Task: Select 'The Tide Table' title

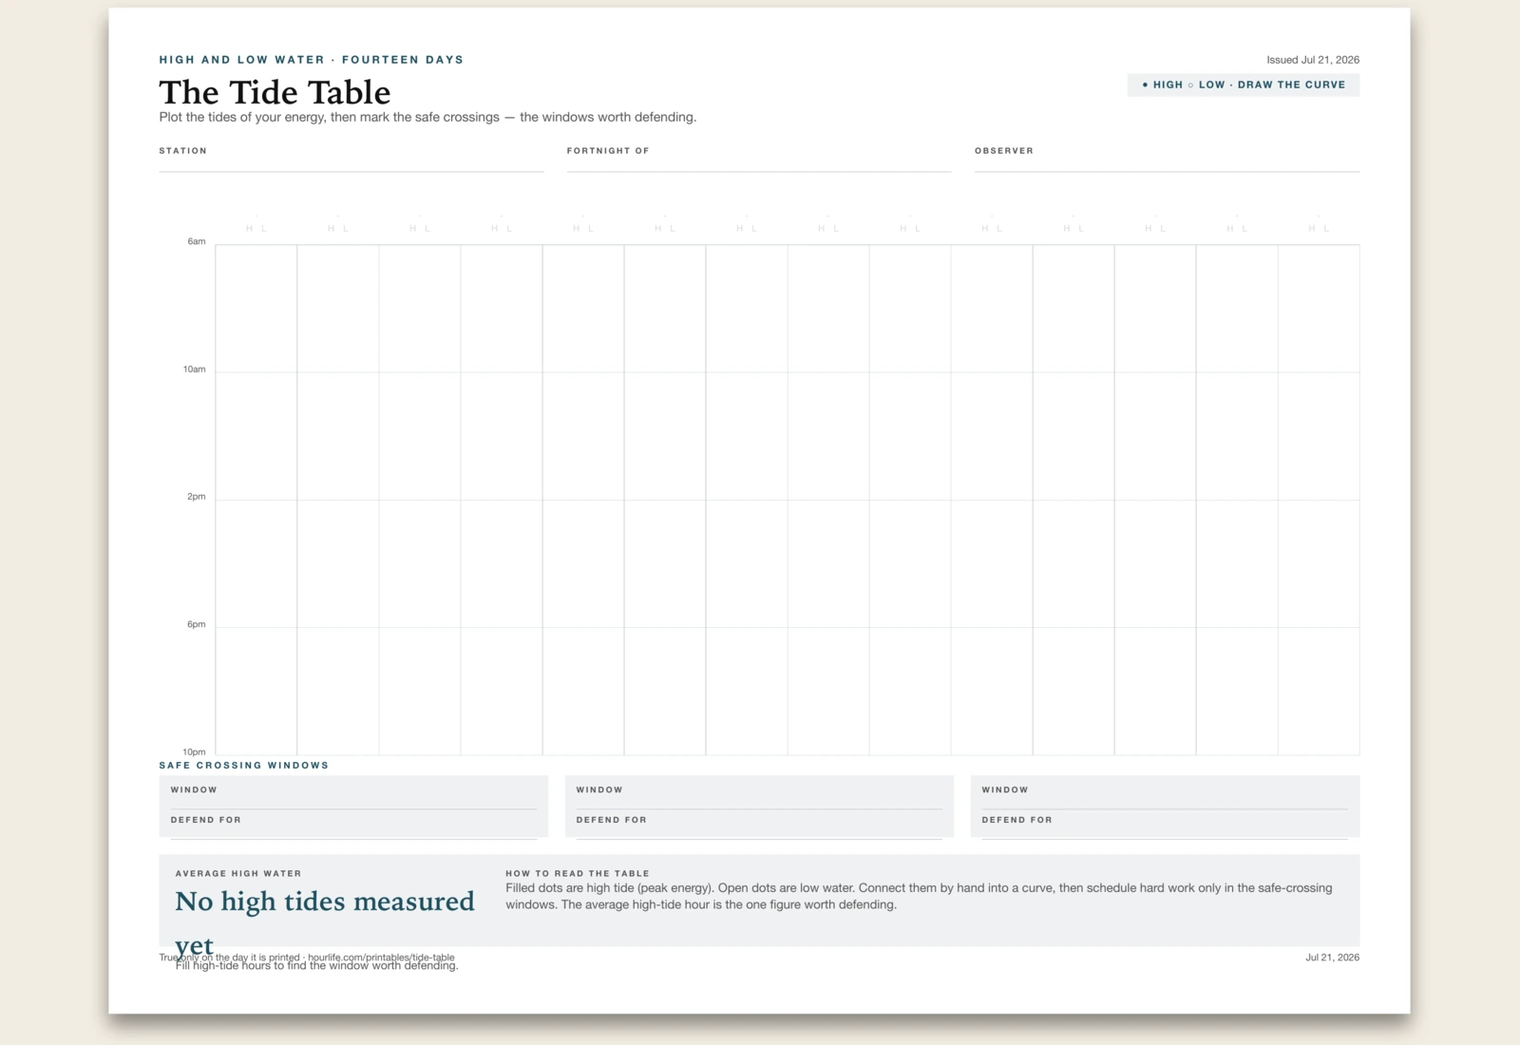Action: 275,92
